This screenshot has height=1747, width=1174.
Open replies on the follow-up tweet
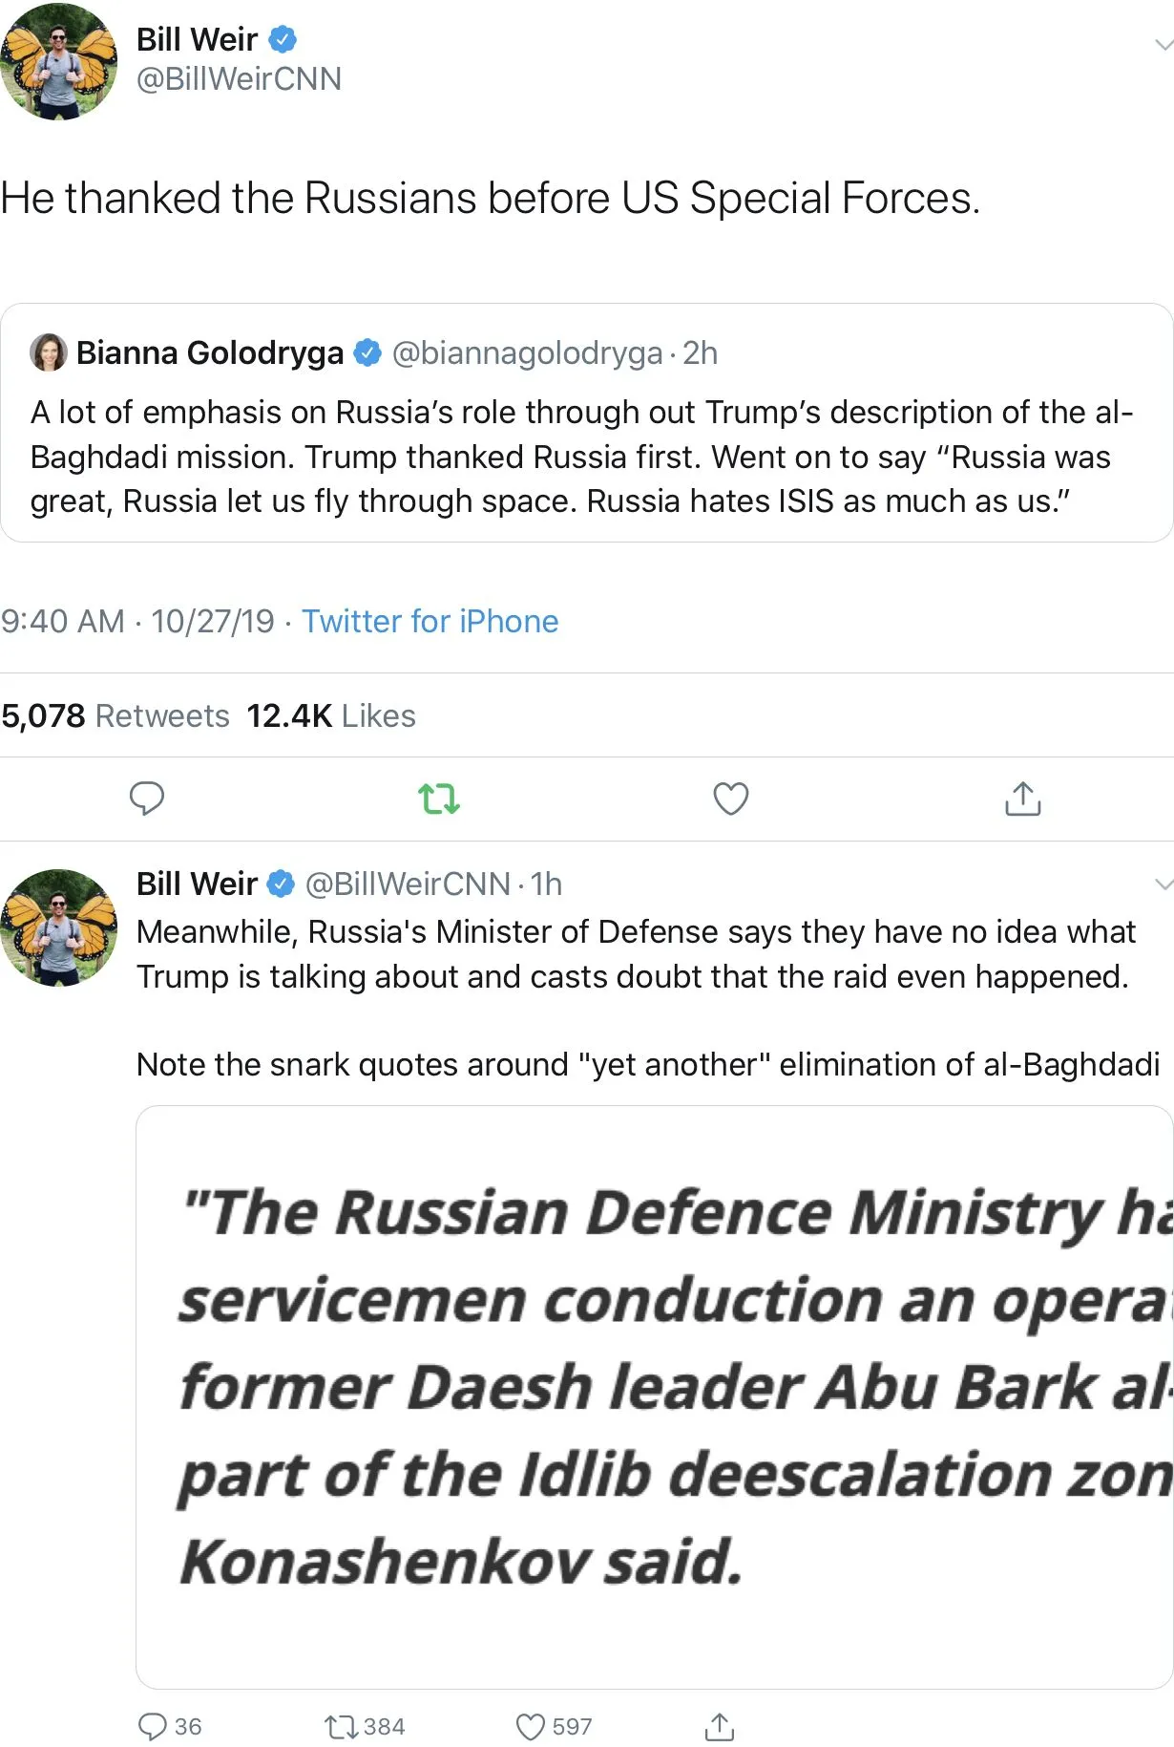[154, 1726]
